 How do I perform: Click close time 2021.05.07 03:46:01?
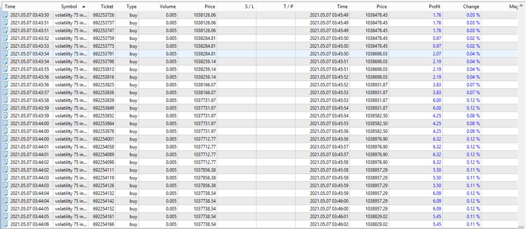coord(329,217)
